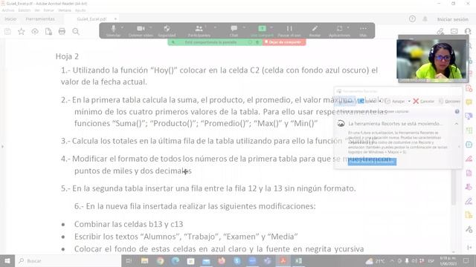Open the Participantes panel
Image resolution: width=476 pixels, height=267 pixels.
199,30
